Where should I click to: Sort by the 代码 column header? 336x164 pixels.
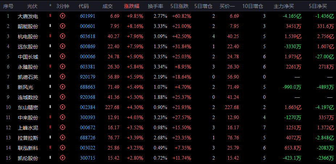pos(84,6)
